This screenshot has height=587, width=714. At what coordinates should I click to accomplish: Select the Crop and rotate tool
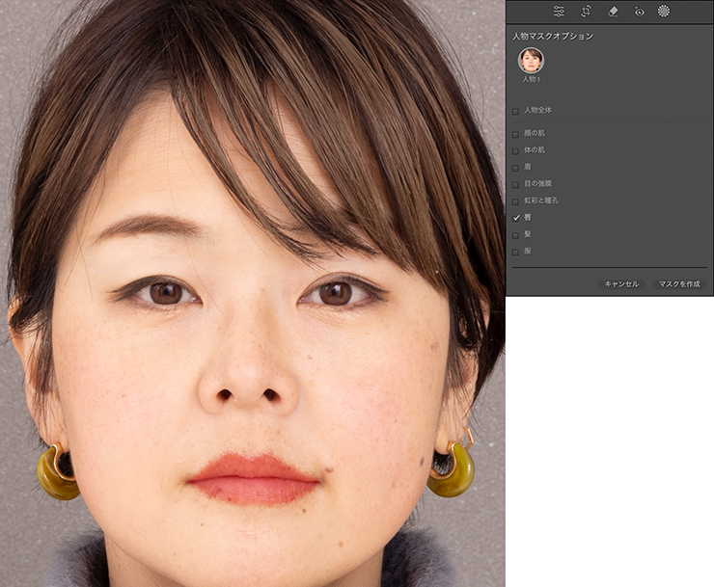[586, 12]
